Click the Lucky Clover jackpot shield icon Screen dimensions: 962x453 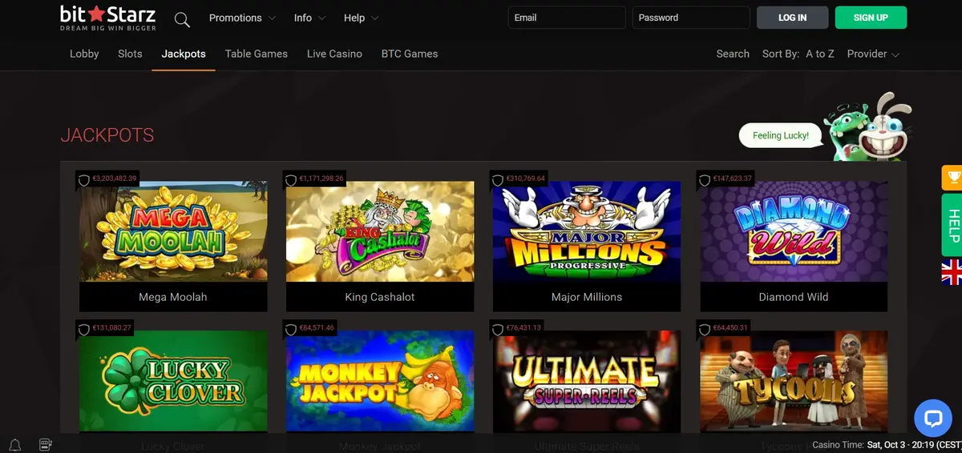coord(84,329)
